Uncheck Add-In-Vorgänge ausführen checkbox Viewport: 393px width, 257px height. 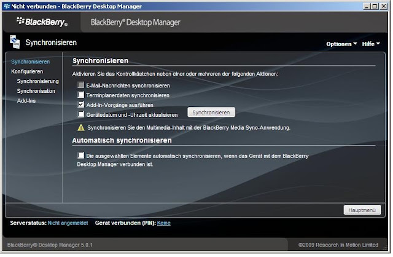[x=81, y=105]
